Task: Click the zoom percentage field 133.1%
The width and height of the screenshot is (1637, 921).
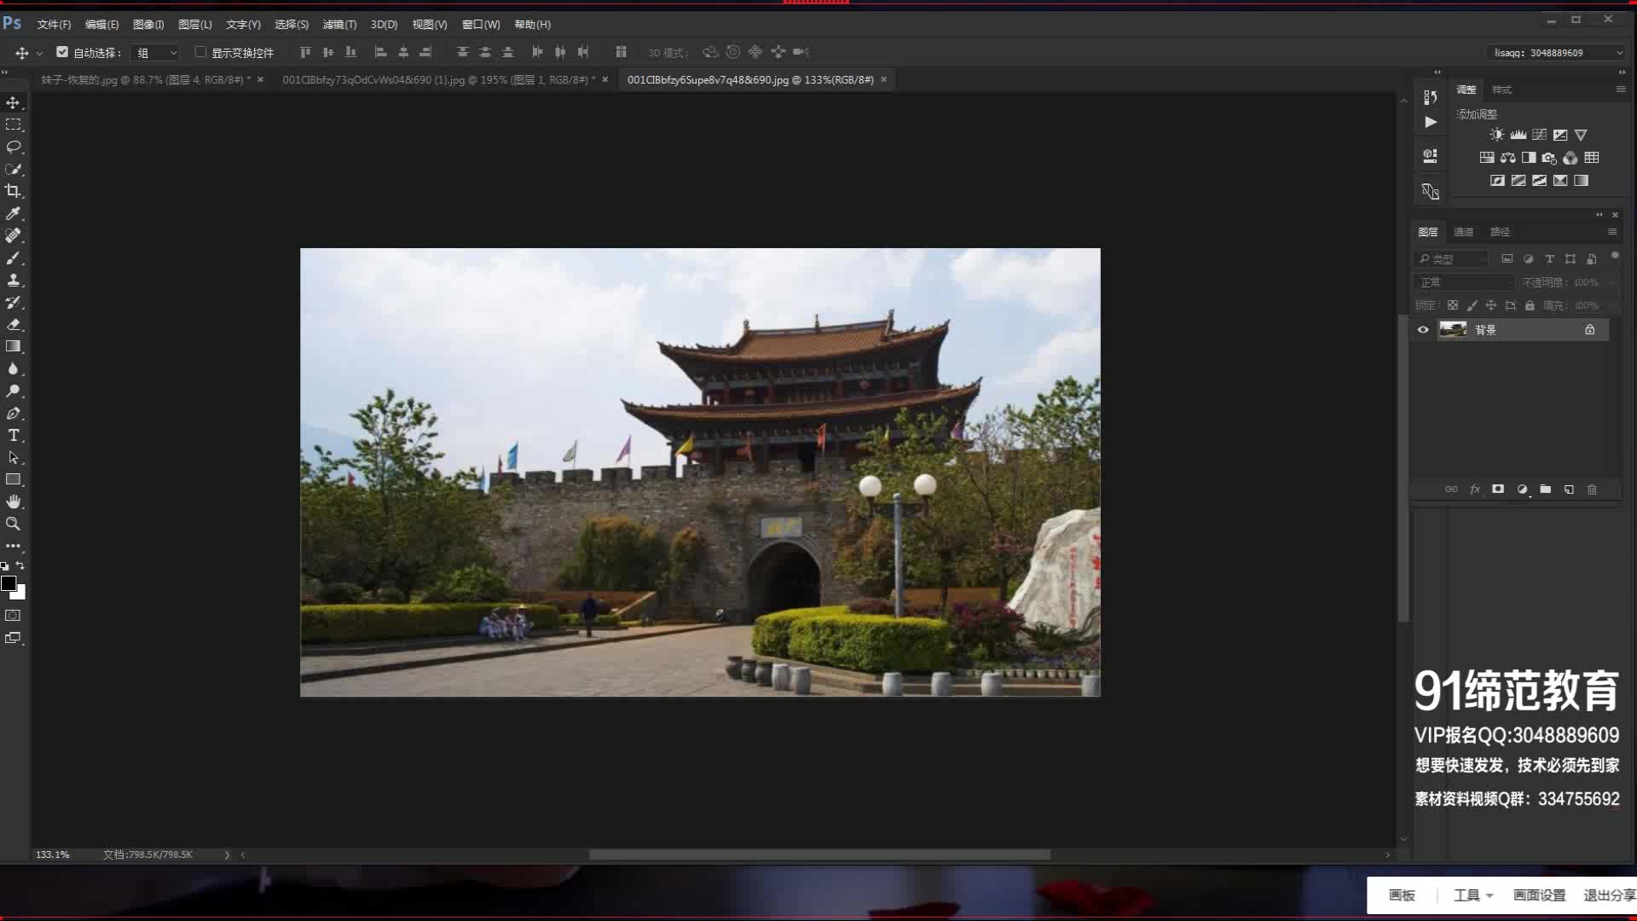Action: pyautogui.click(x=53, y=854)
